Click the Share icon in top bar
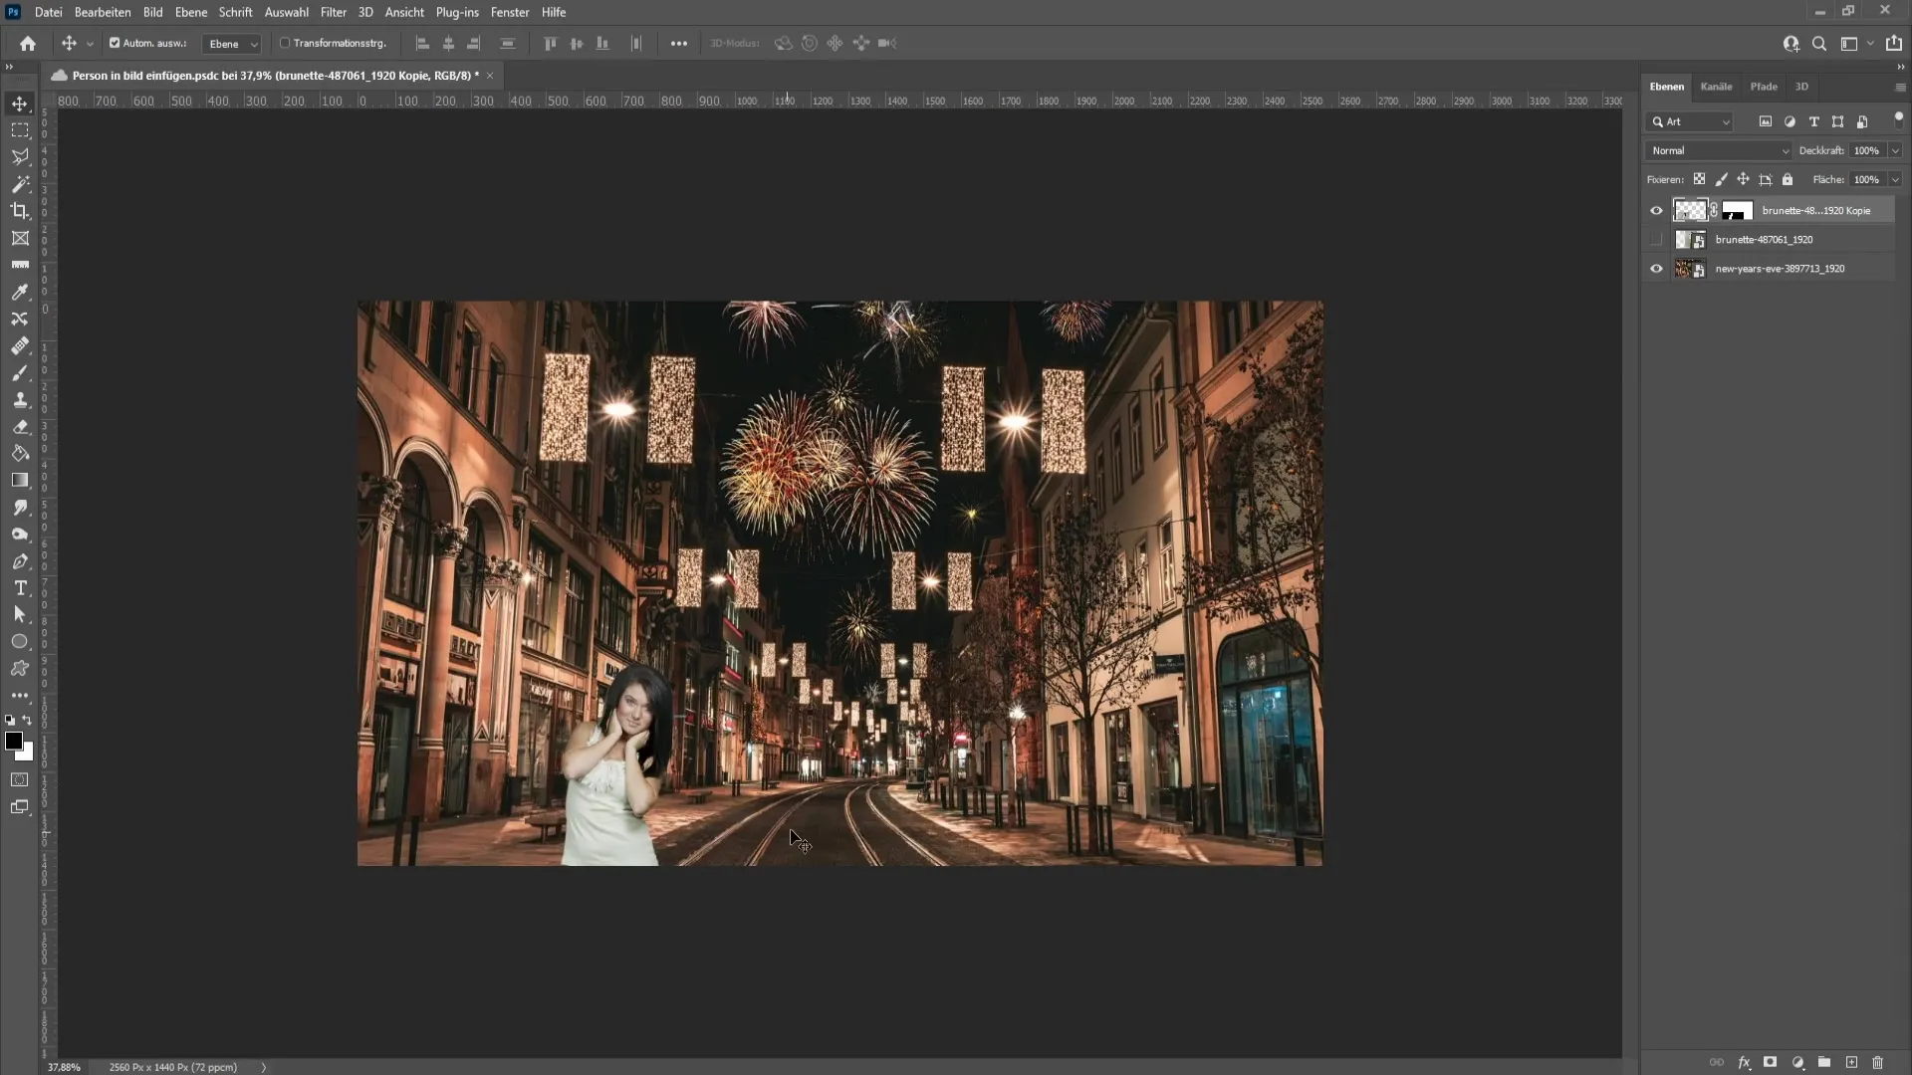 pos(1894,43)
